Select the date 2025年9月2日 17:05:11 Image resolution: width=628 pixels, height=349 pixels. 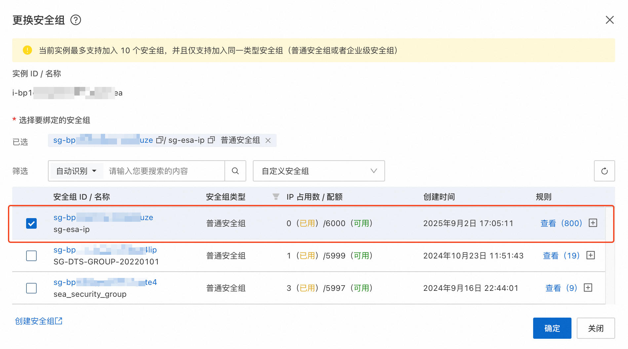[x=468, y=223]
